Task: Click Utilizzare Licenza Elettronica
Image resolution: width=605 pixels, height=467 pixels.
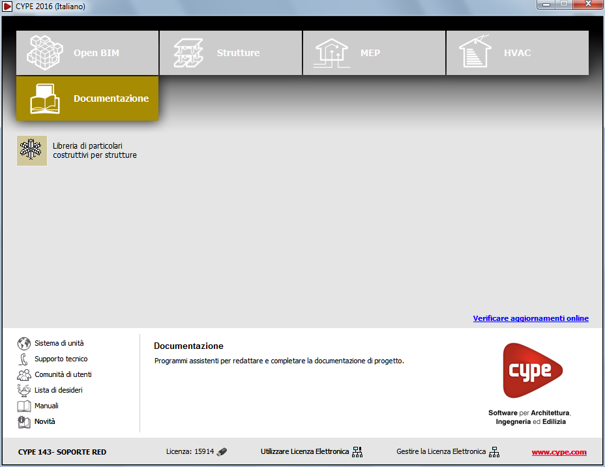Action: (304, 451)
